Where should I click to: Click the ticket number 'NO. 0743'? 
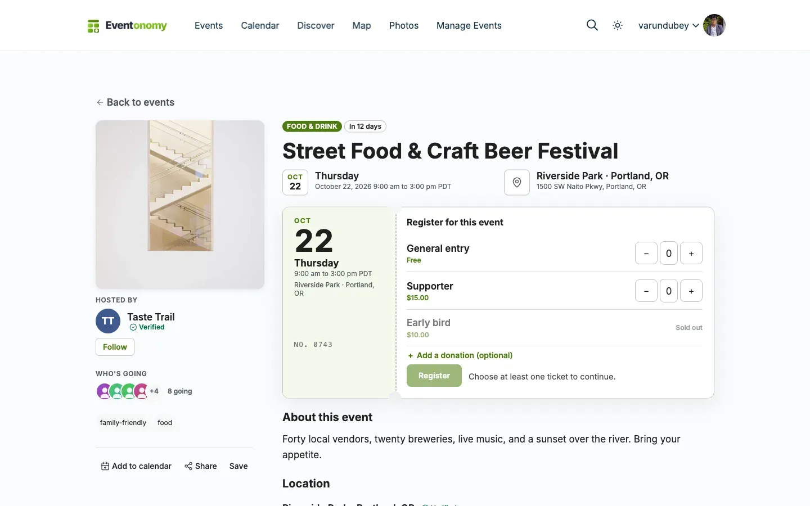pos(313,345)
